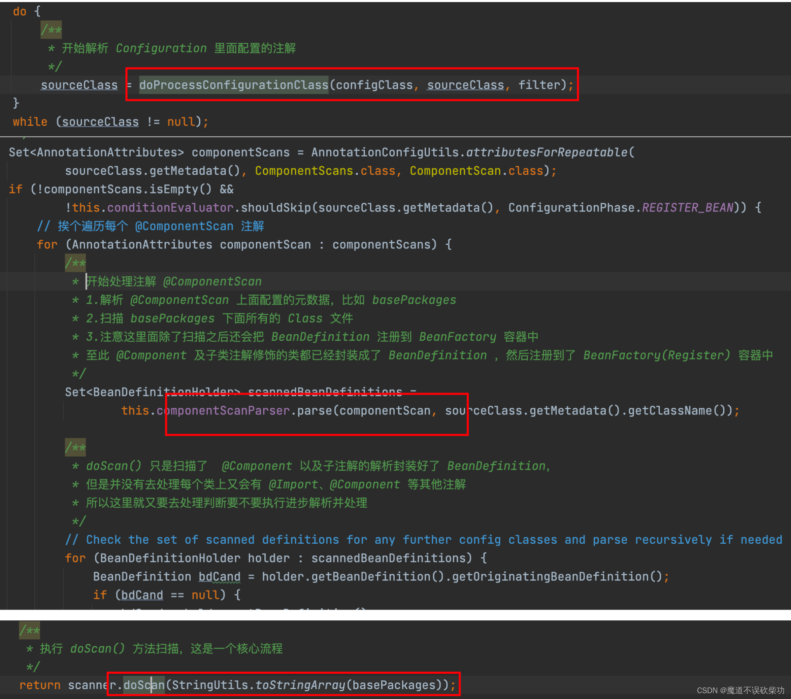Click the English 'Check the set of scanned' comment

point(424,540)
